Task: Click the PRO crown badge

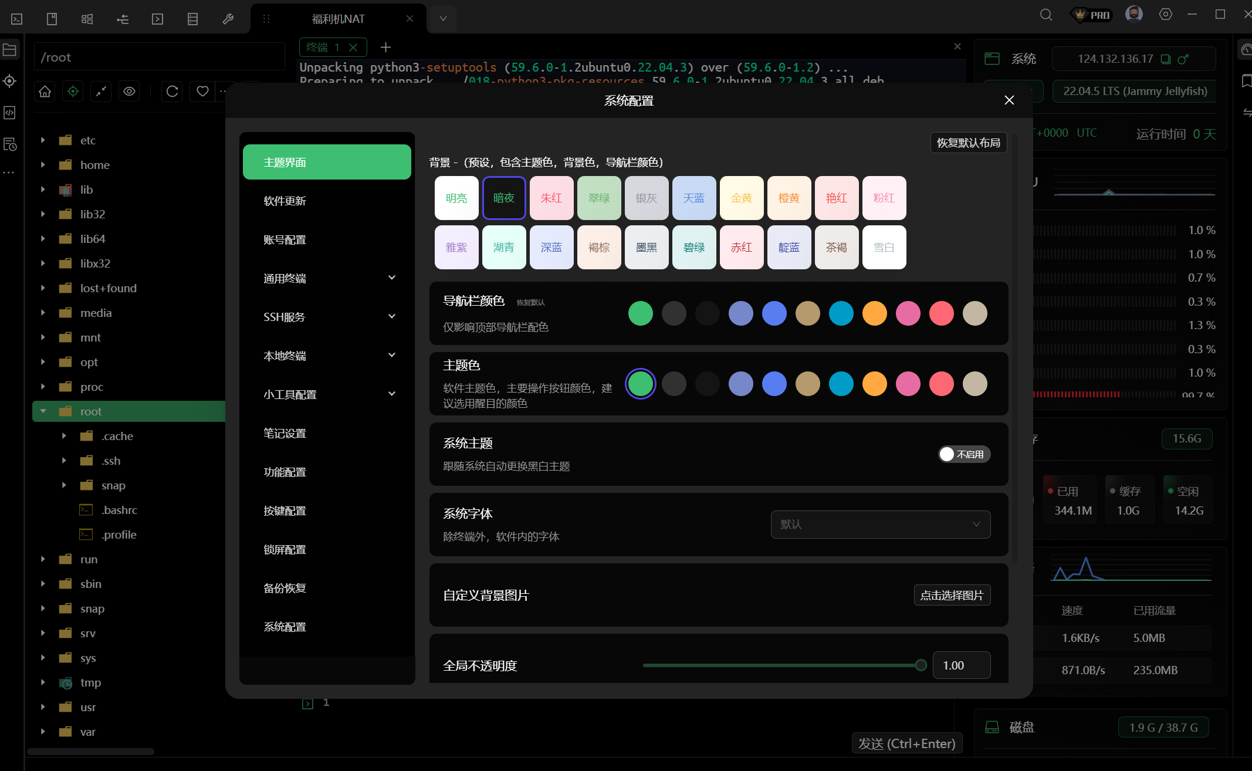Action: click(x=1091, y=15)
